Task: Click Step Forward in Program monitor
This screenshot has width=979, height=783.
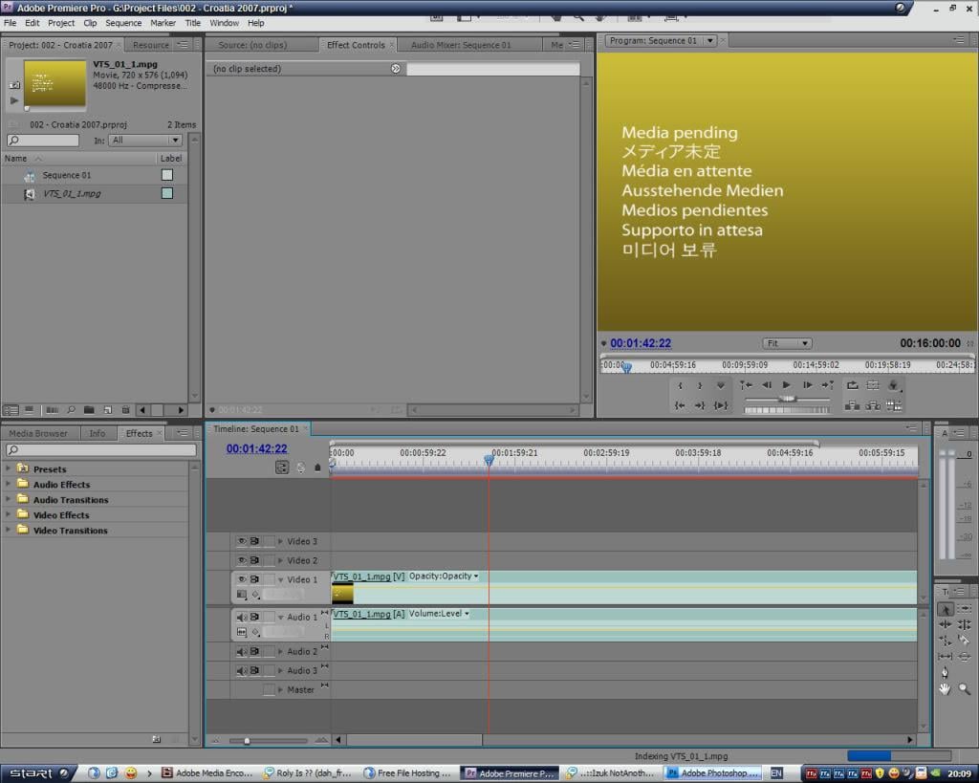Action: [808, 385]
